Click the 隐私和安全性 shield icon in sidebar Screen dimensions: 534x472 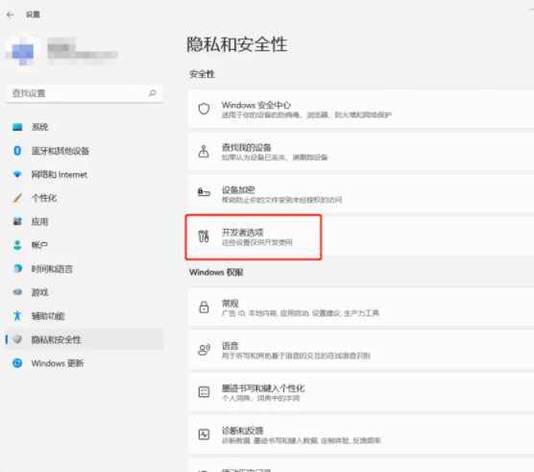click(x=17, y=339)
